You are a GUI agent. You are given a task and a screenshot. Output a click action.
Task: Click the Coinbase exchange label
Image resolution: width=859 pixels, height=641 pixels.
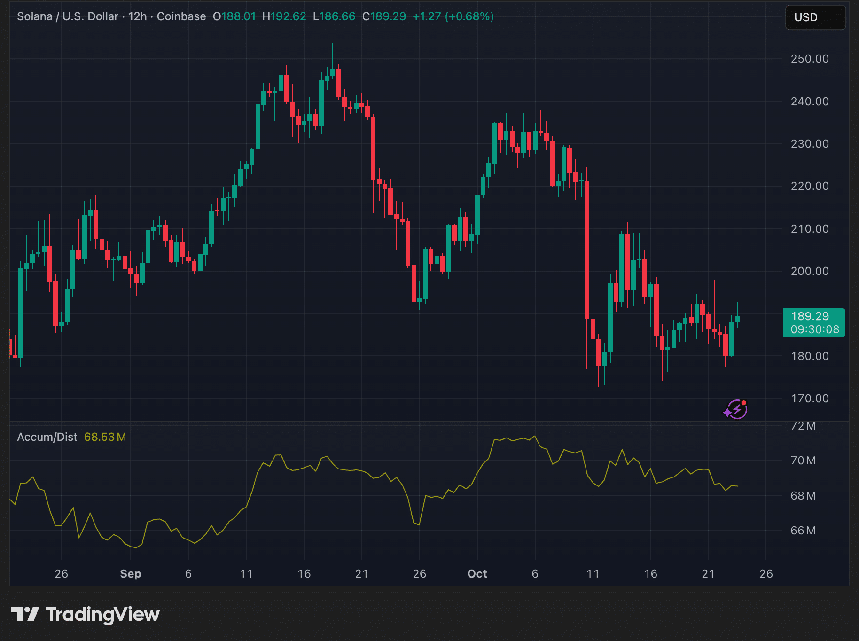tap(181, 16)
